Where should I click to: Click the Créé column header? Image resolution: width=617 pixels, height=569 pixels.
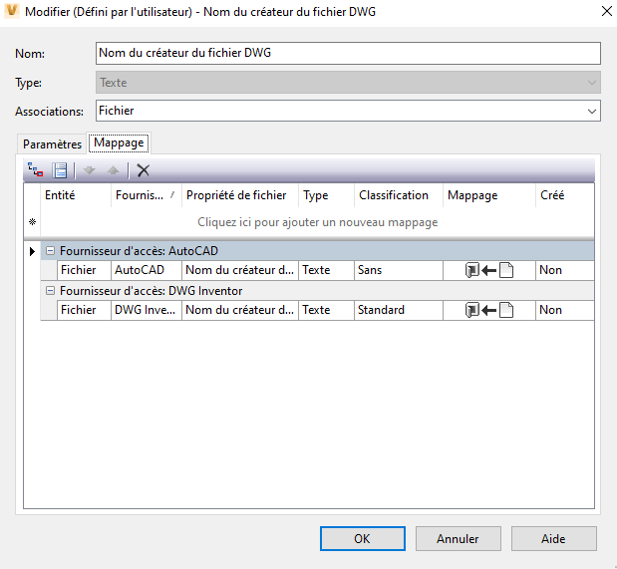tap(564, 195)
